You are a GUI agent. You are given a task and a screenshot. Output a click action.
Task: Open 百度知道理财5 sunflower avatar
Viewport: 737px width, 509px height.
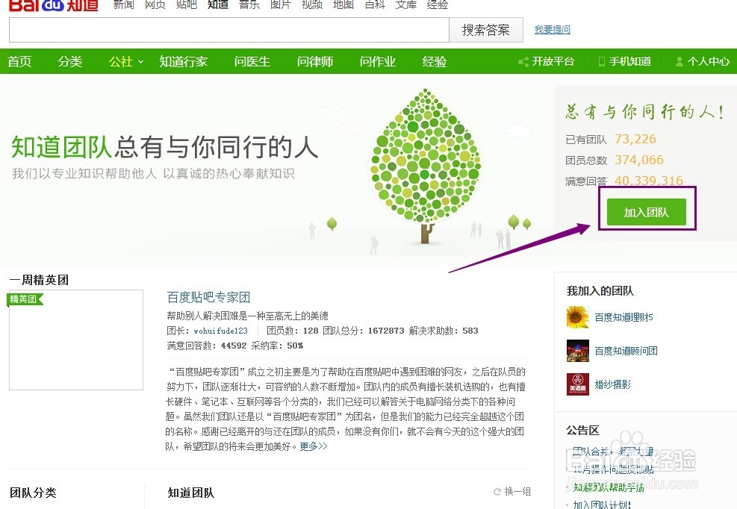578,317
